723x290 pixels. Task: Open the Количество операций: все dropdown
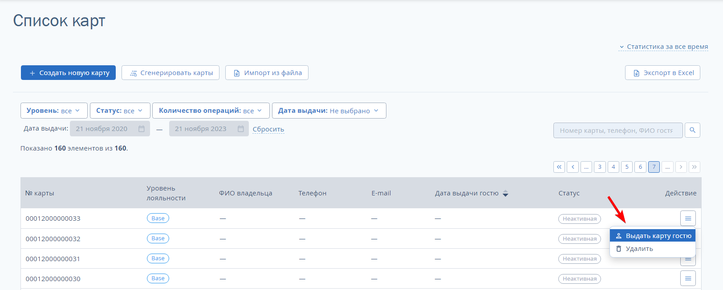[x=211, y=111]
